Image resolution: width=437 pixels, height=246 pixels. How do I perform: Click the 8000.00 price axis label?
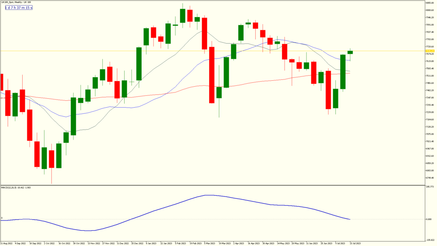point(424,10)
